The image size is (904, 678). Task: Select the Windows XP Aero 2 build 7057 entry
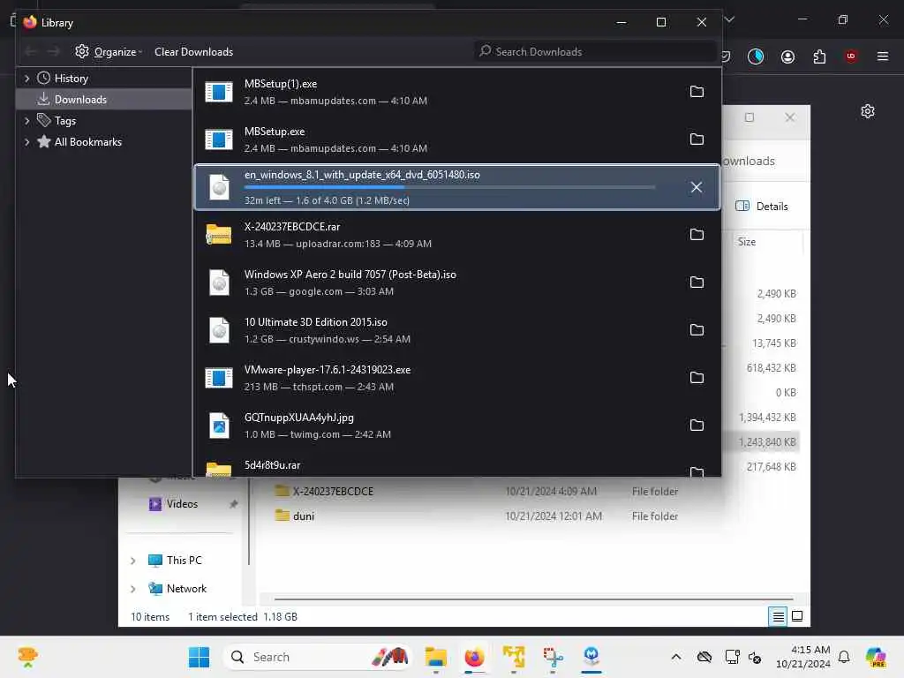coord(456,282)
